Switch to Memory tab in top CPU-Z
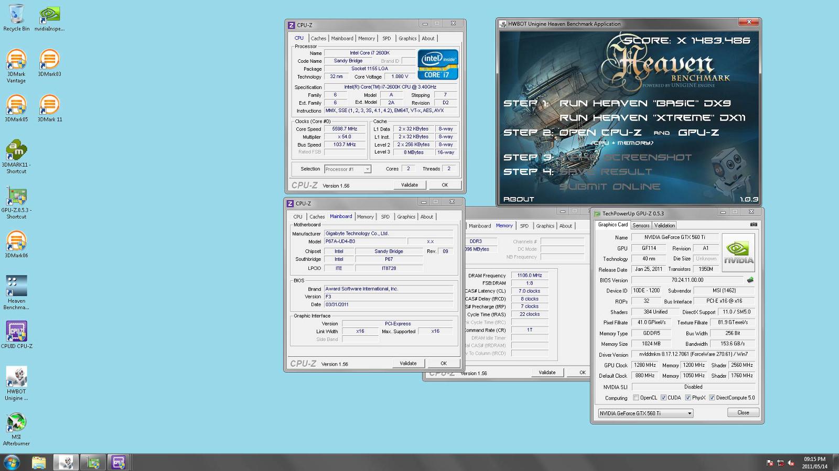Viewport: 839px width, 471px height. click(x=367, y=38)
